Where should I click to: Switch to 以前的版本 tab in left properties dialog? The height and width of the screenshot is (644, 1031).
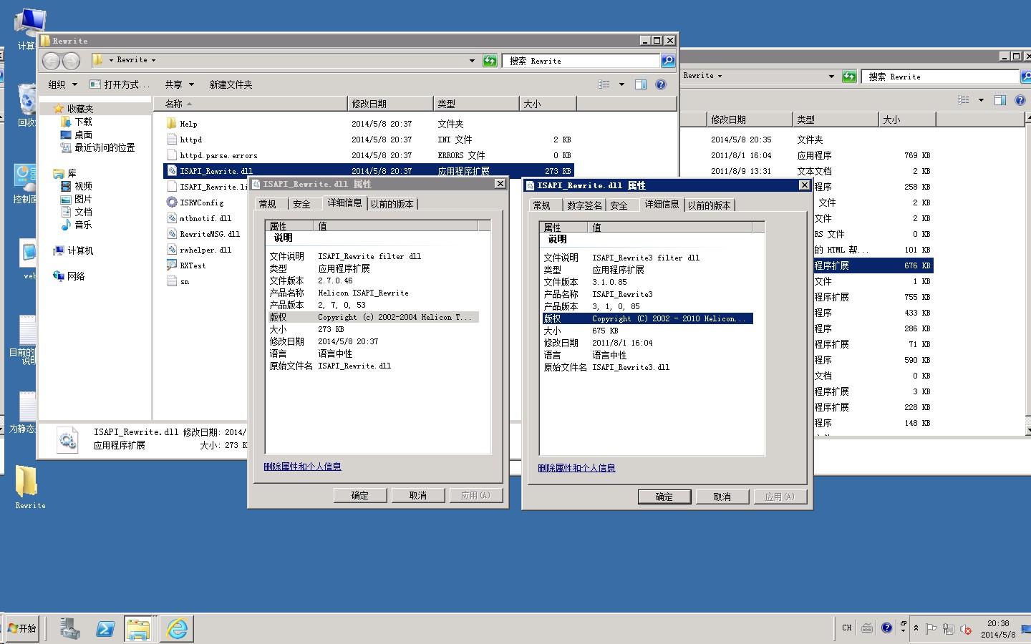pos(392,204)
